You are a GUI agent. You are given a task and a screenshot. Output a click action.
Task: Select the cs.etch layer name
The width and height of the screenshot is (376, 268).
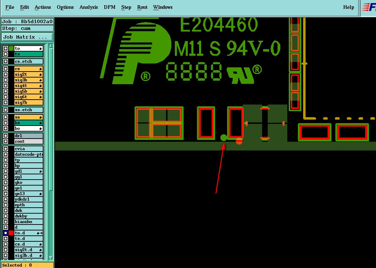pos(28,61)
